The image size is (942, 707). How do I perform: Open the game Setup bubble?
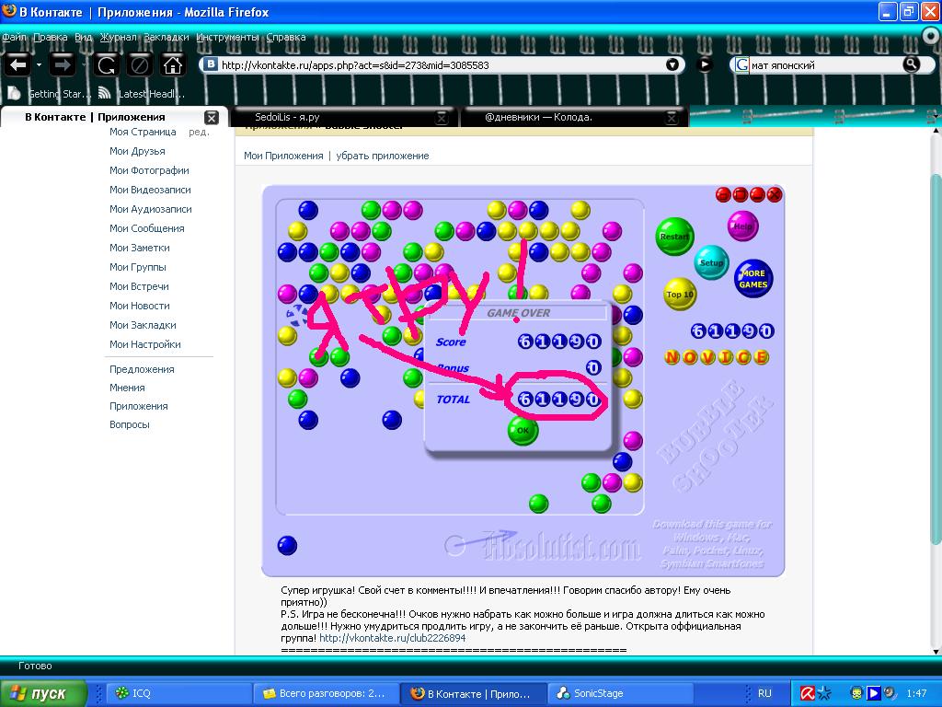coord(711,262)
